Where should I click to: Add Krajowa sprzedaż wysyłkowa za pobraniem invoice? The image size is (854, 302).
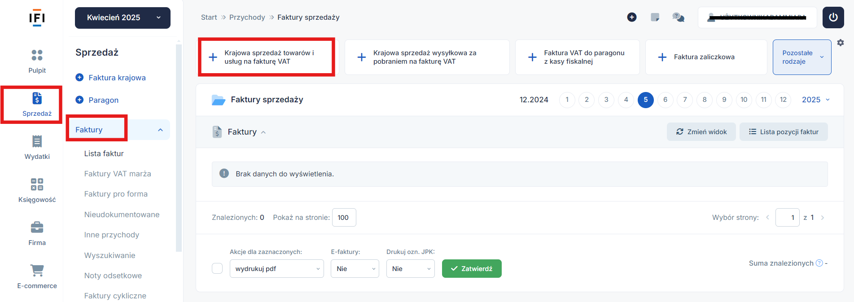click(x=427, y=57)
